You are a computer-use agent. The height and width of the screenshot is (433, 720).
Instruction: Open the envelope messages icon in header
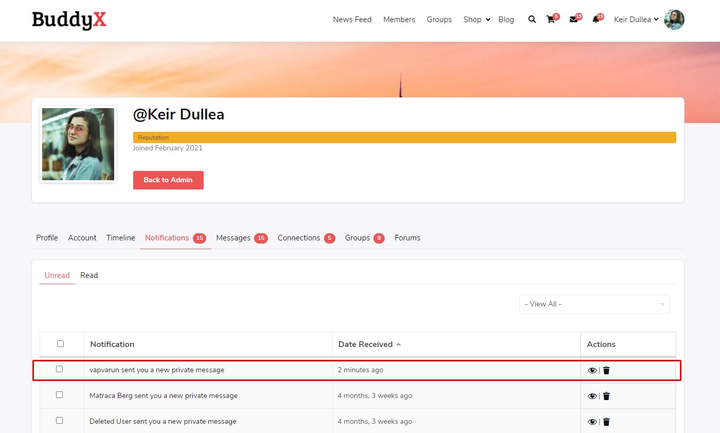573,20
